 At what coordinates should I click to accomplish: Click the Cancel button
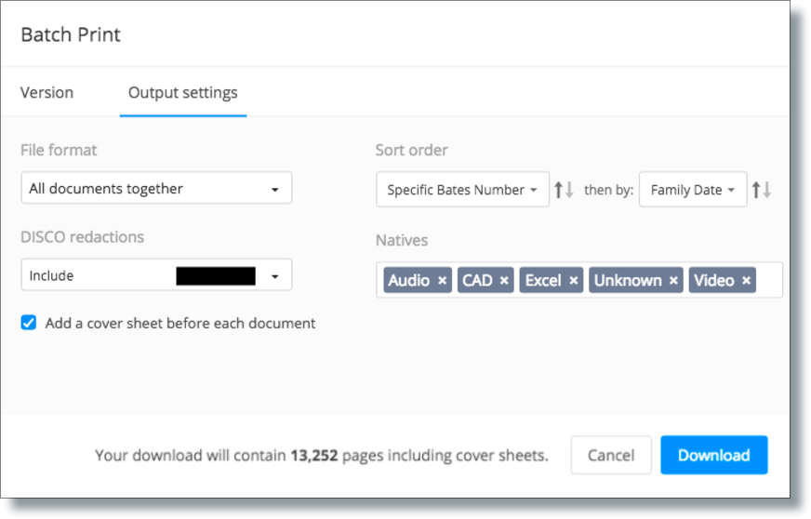(x=611, y=455)
